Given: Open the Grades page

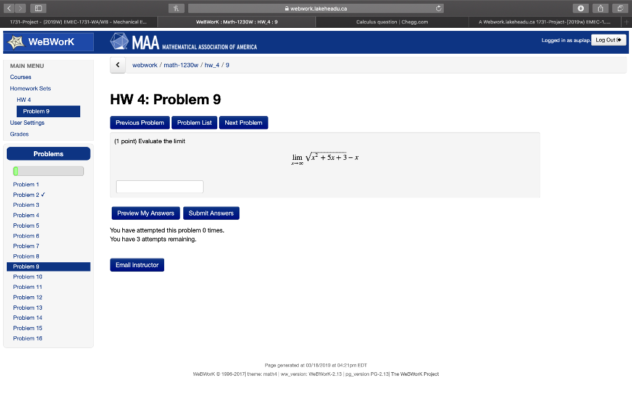Looking at the screenshot, I should (19, 133).
